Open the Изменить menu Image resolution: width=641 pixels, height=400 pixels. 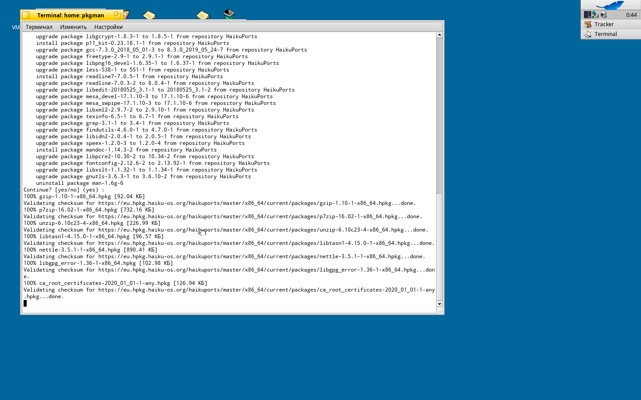click(x=73, y=27)
